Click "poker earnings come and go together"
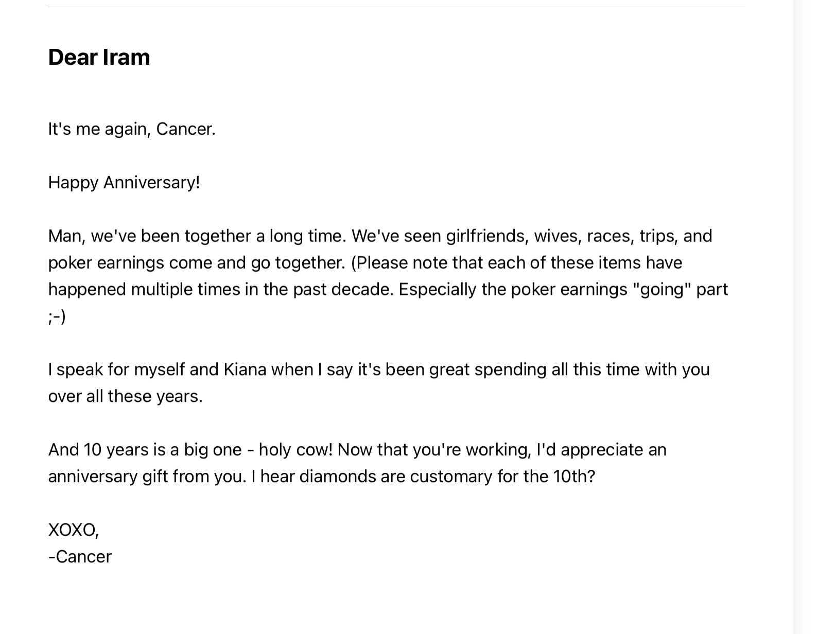Viewport: 818px width, 634px height. pos(196,262)
